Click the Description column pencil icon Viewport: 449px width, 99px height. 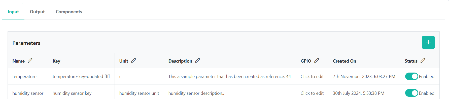click(x=198, y=60)
